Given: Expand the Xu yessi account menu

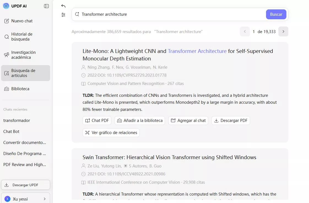Looking at the screenshot, I should click(26, 199).
